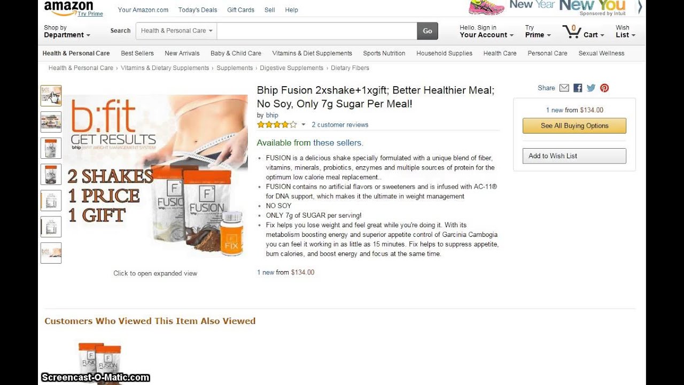Share this product via the Twitter icon
Viewport: 684px width, 385px height.
tap(591, 88)
